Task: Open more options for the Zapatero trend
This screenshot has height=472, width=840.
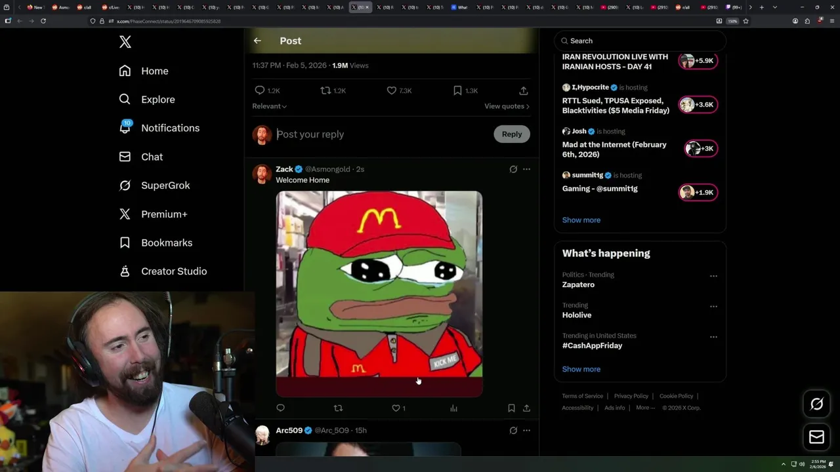Action: [x=713, y=276]
